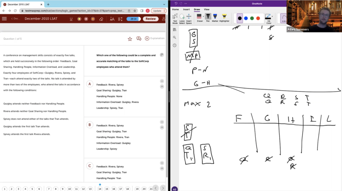Collapse answer choice A with chevron
This screenshot has width=342, height=191.
coord(162,87)
